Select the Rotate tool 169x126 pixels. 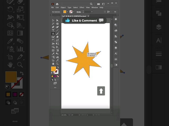53,40
